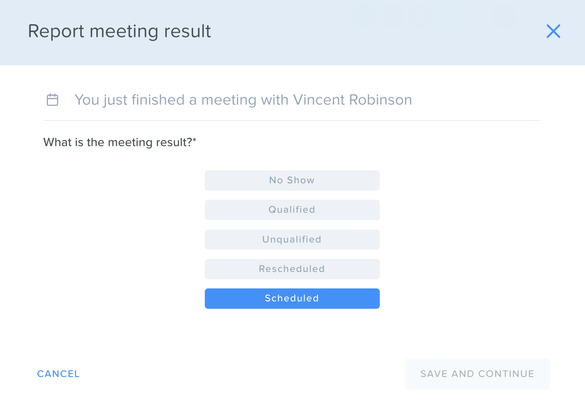Click the calendar icon beside meeting notice
The width and height of the screenshot is (585, 419).
[x=52, y=100]
